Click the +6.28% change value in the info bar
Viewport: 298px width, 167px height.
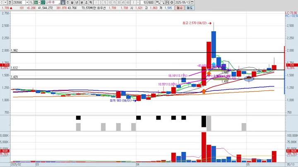[31, 8]
